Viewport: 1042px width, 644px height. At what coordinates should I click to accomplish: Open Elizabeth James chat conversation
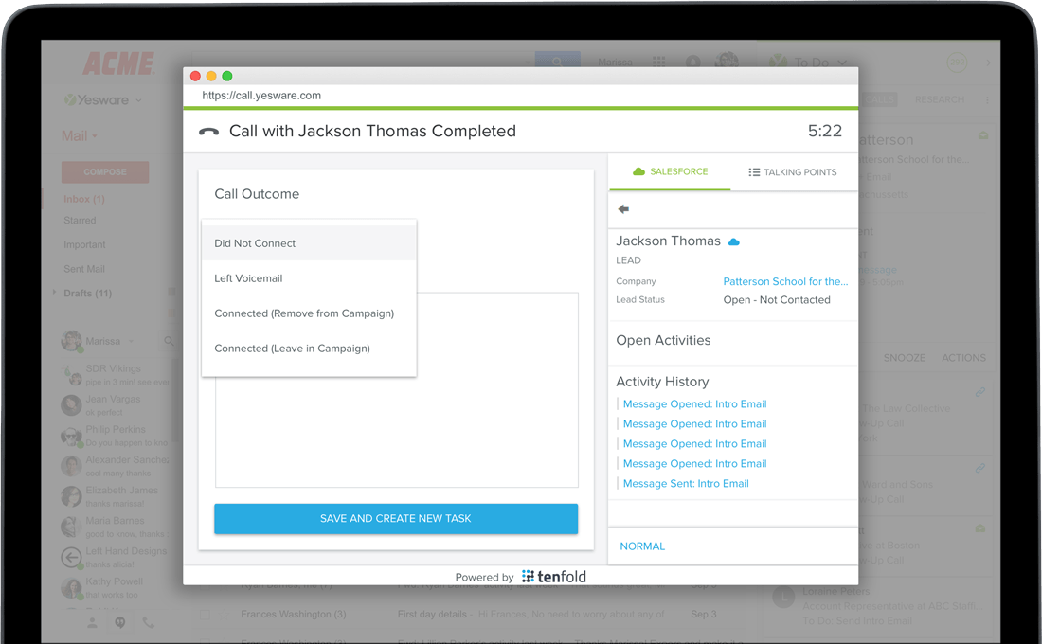[115, 496]
